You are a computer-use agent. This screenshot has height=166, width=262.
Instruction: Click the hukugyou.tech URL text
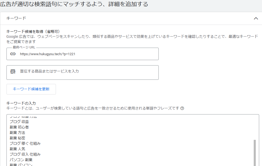47,54
